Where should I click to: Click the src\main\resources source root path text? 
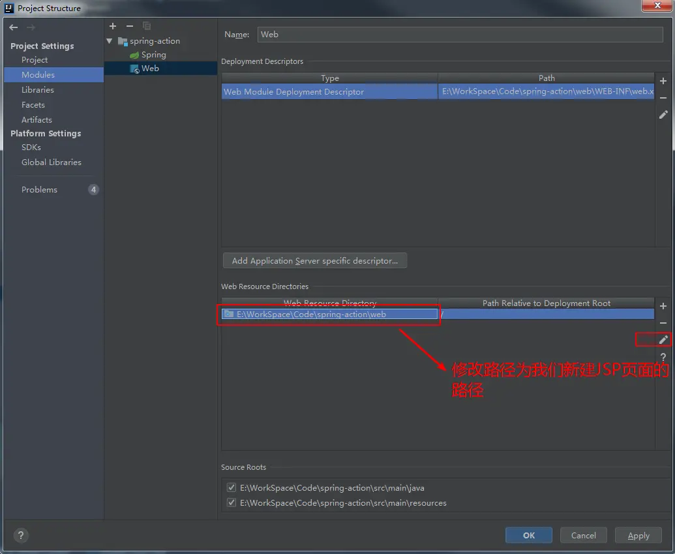pos(343,502)
